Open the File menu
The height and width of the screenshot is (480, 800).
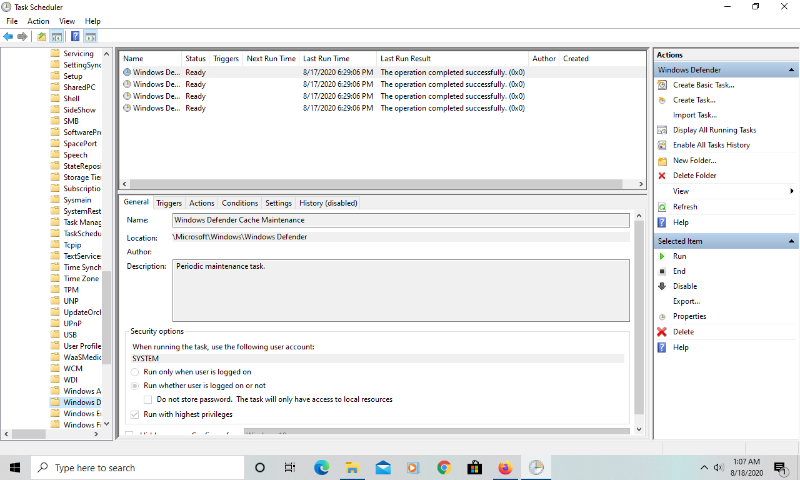(12, 21)
